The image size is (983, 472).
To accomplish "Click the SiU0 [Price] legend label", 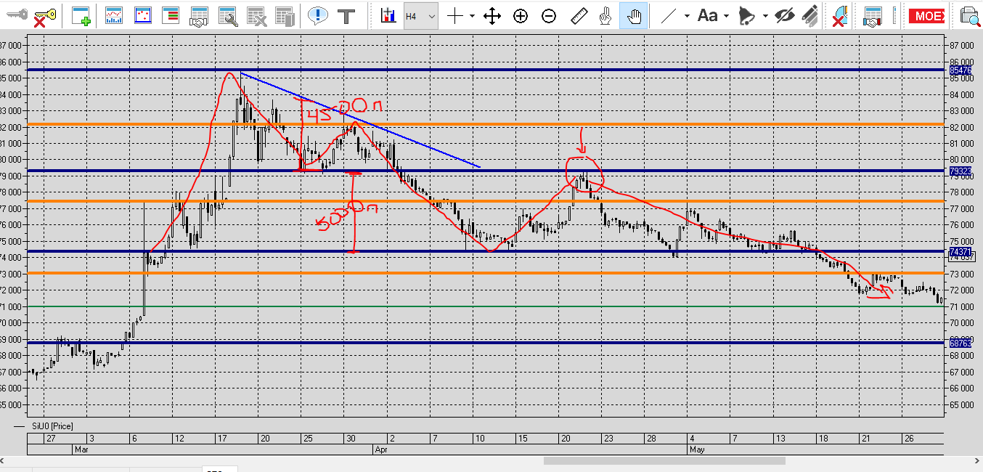I will 52,426.
